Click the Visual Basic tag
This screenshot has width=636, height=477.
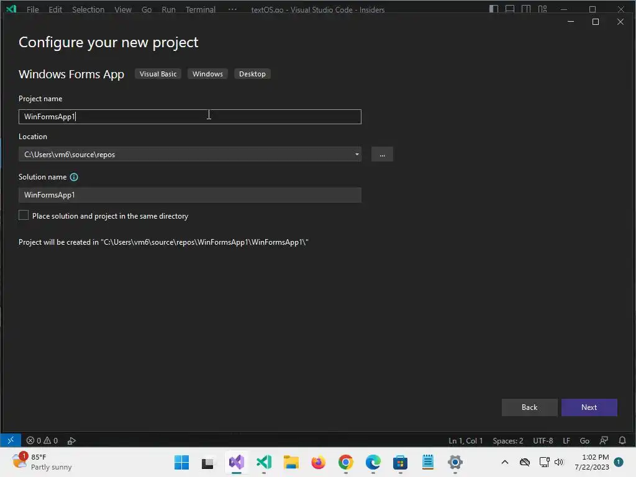click(158, 74)
